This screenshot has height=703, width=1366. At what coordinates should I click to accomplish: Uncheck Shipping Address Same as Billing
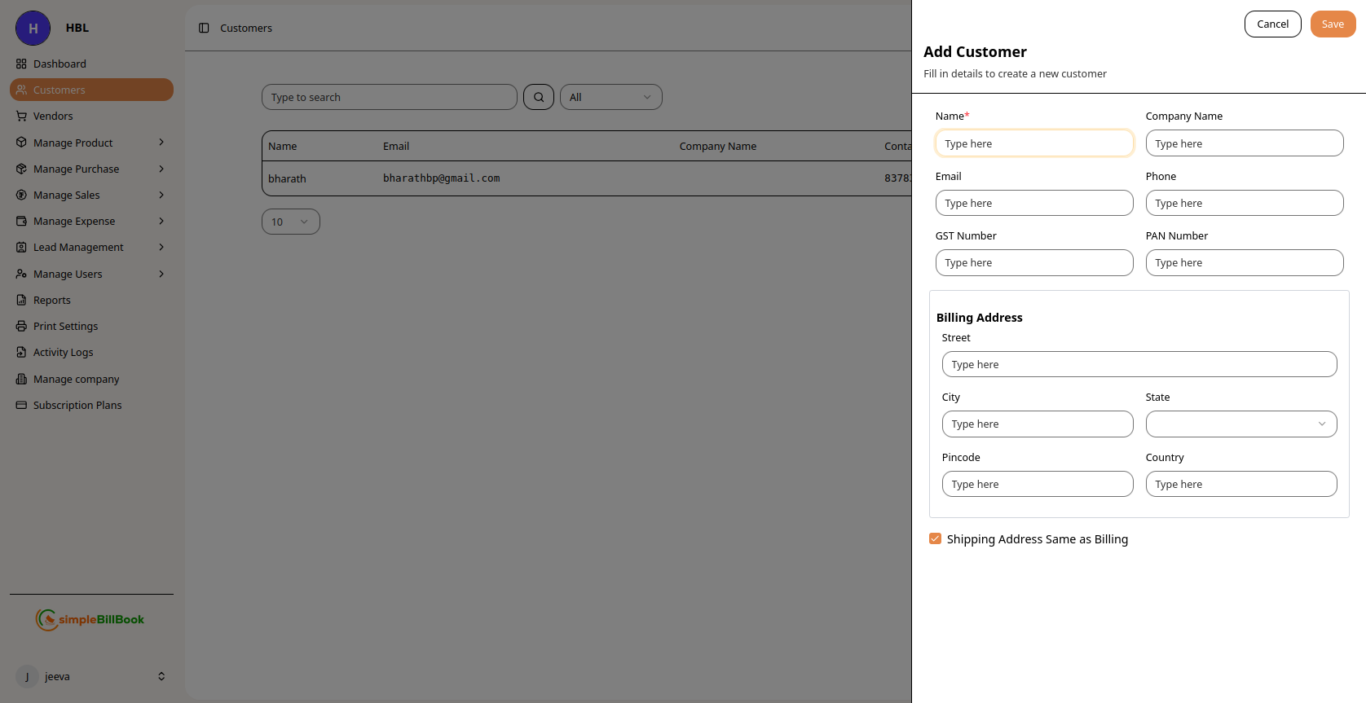935,538
